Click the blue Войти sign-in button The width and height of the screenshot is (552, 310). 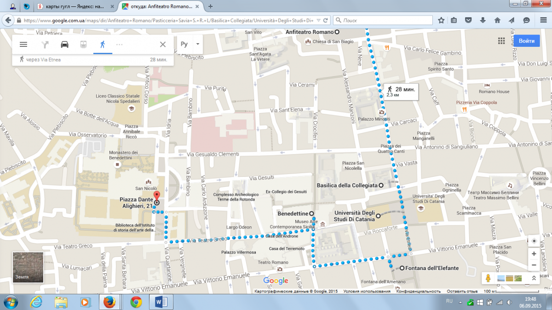tap(526, 41)
